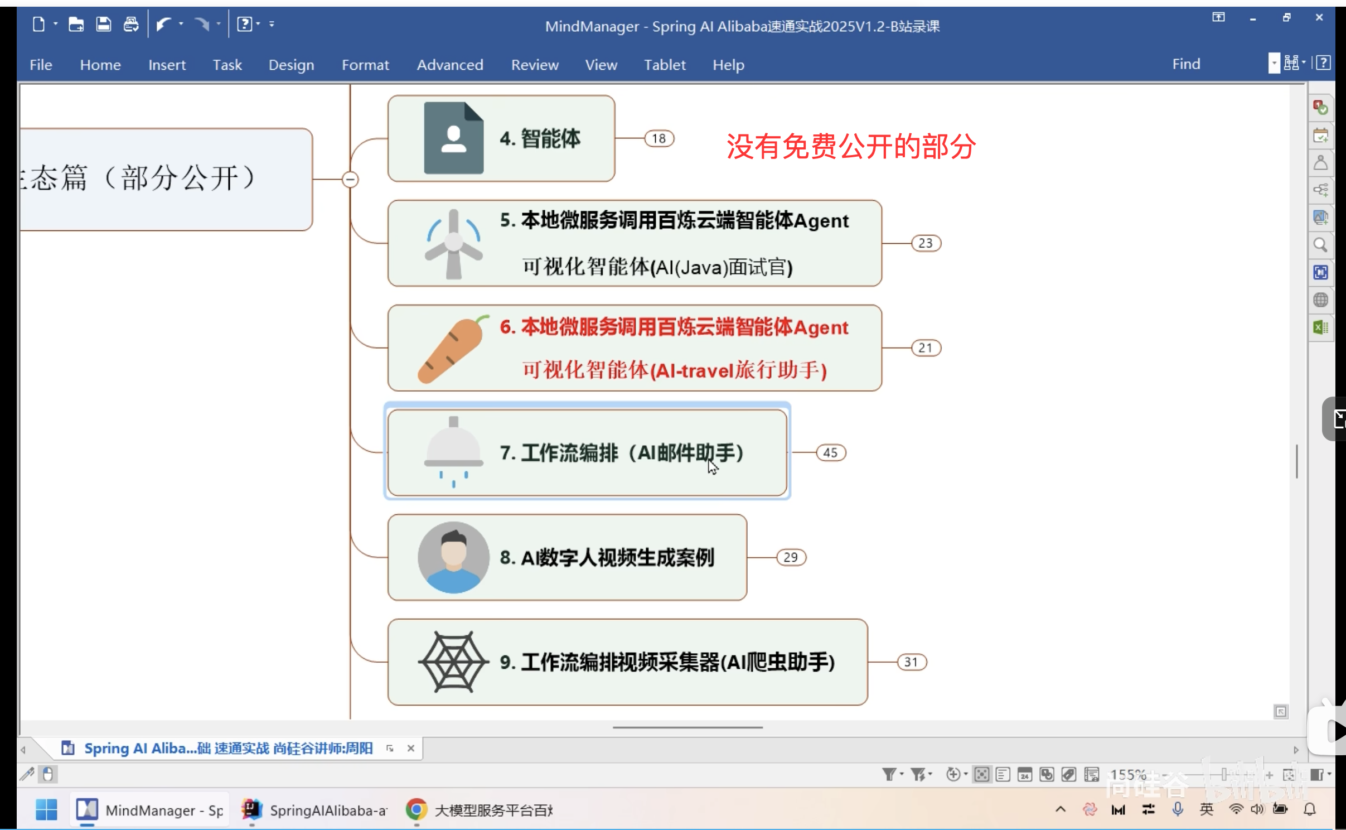This screenshot has height=830, width=1346.
Task: Toggle the outline view icon in status bar
Action: tap(1004, 774)
